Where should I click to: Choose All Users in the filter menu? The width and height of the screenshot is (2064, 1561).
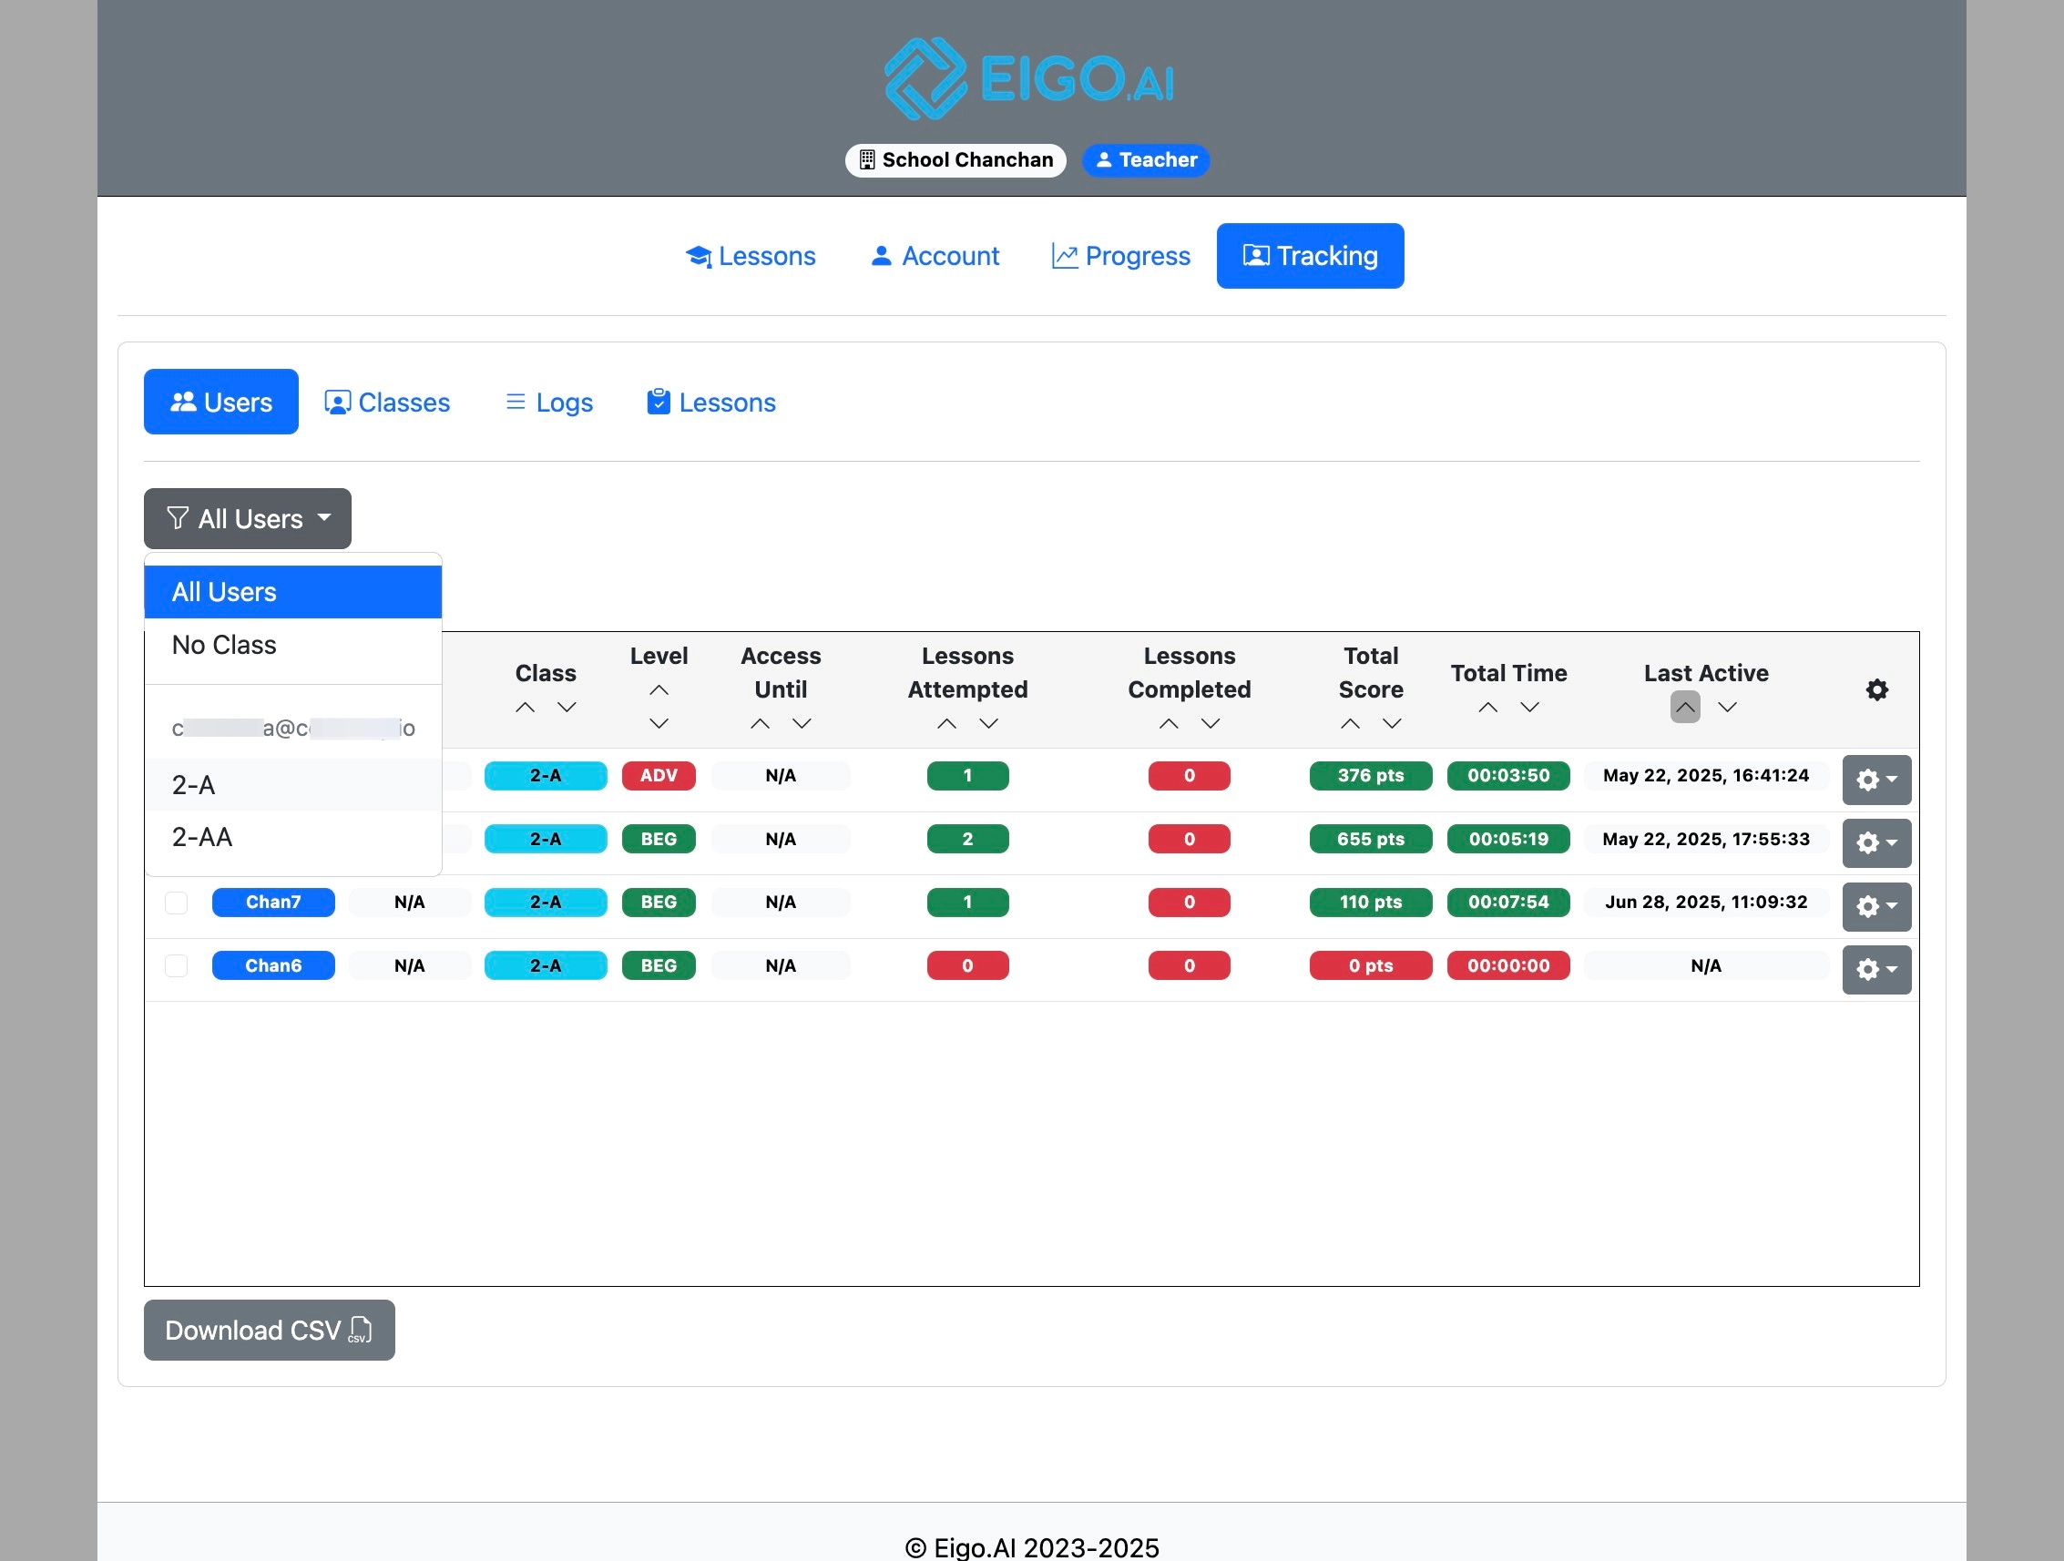coord(293,592)
